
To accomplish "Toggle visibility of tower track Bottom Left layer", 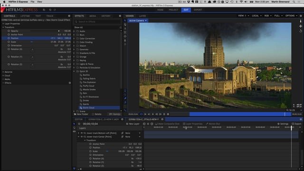I will (82, 133).
